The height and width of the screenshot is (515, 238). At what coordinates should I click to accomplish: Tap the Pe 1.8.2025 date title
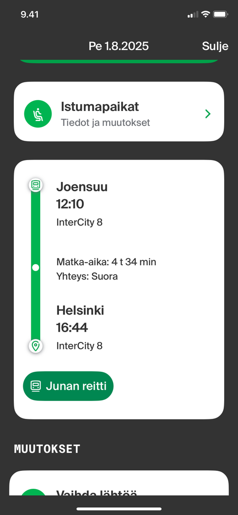[119, 46]
